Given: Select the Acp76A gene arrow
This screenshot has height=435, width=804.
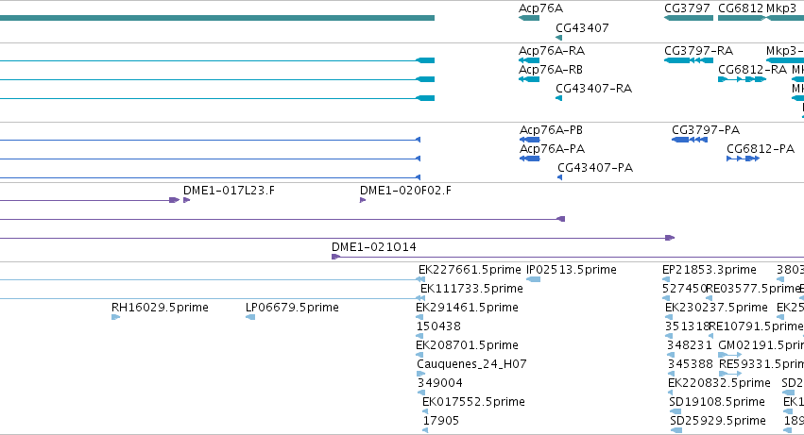Looking at the screenshot, I should 529,18.
